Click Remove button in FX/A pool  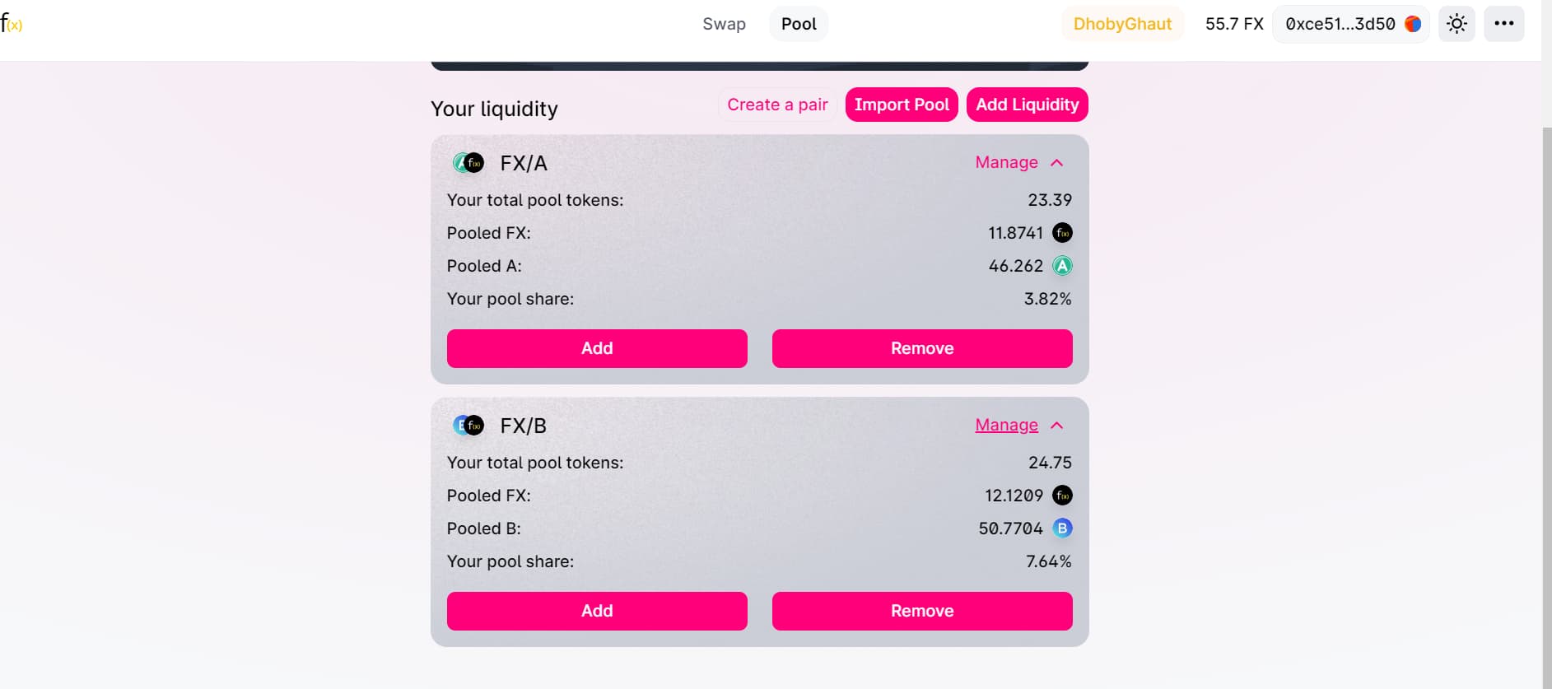(x=922, y=348)
